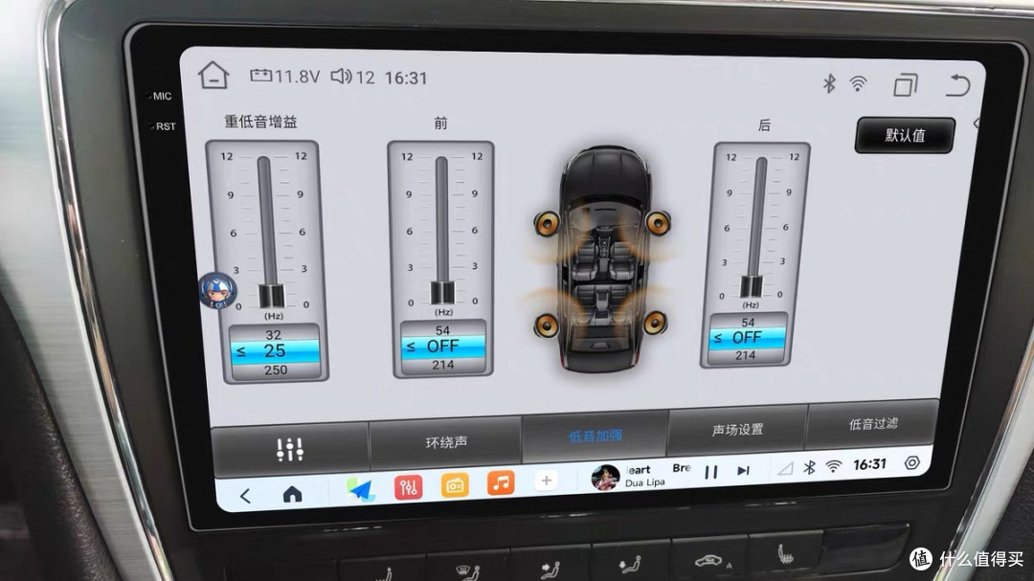This screenshot has height=581, width=1034.
Task: Tap the battery voltage 11.8V indicator
Action: (285, 77)
